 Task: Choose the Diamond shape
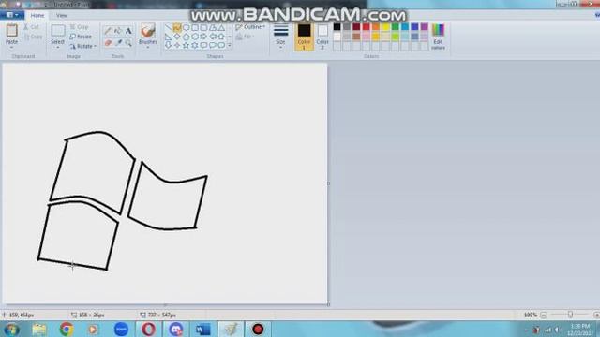point(177,37)
